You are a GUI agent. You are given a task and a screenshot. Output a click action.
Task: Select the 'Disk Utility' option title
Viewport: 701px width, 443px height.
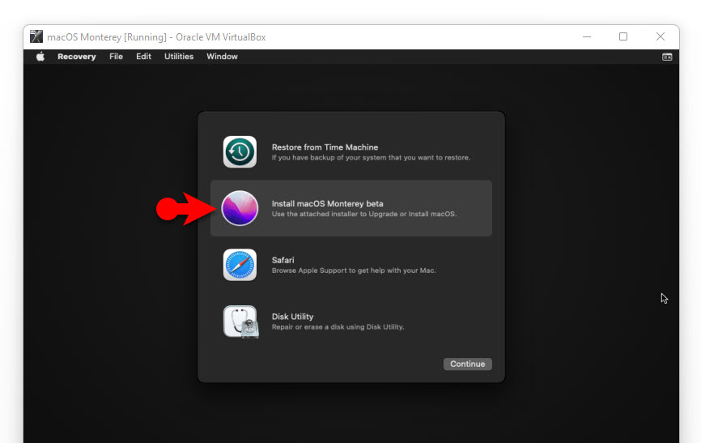tap(292, 317)
